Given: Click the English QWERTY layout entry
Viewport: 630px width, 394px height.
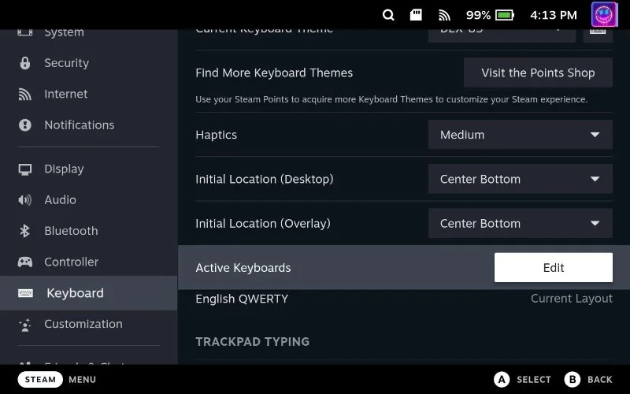Looking at the screenshot, I should [x=242, y=299].
